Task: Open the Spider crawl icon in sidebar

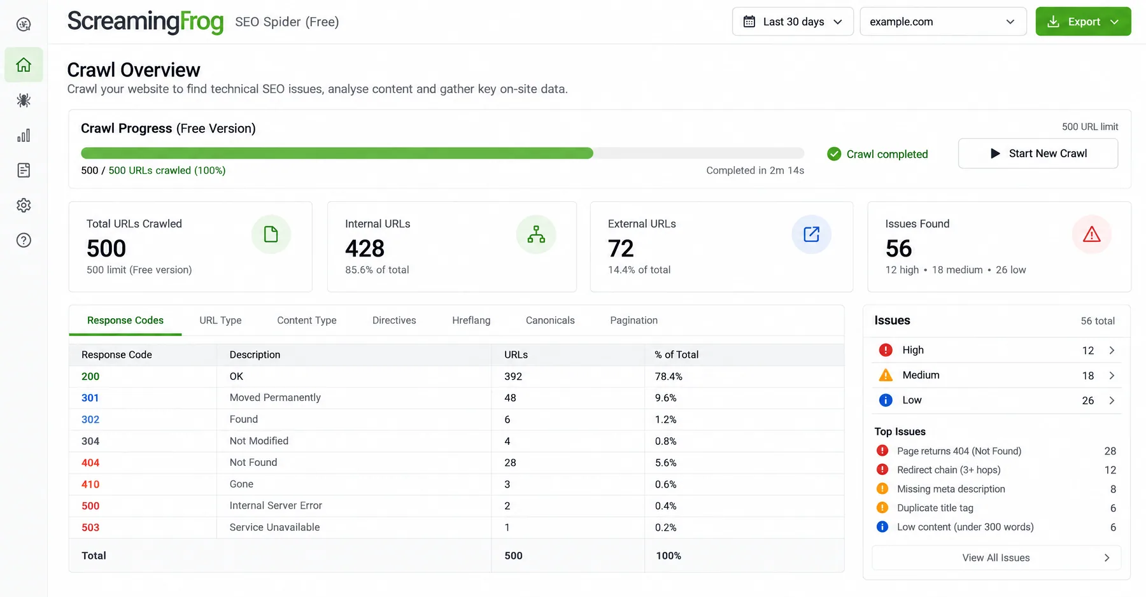Action: point(24,100)
